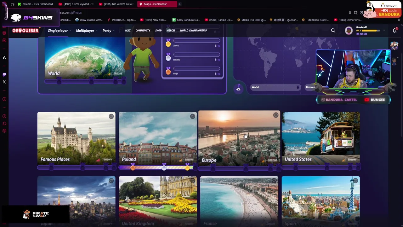Viewport: 403px width, 227px height.
Task: Switch to Stream - Kick Dashboard tab
Action: 35,4
